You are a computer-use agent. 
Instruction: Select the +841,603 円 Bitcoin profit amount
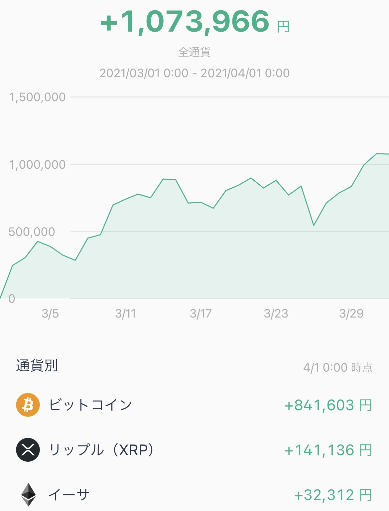point(328,405)
